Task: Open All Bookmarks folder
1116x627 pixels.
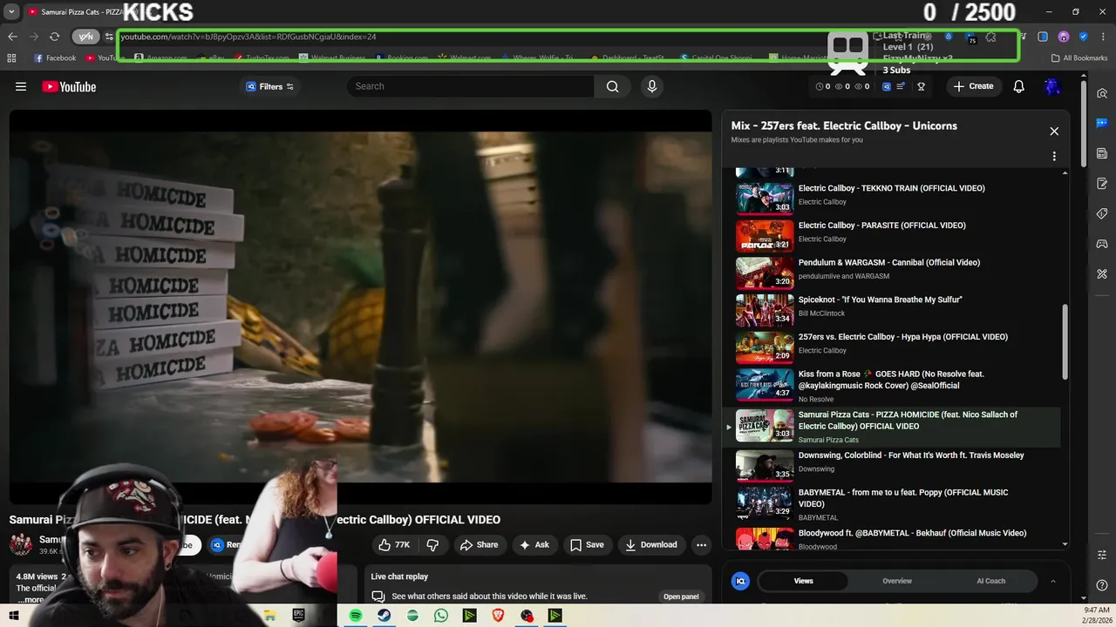Action: tap(1079, 58)
